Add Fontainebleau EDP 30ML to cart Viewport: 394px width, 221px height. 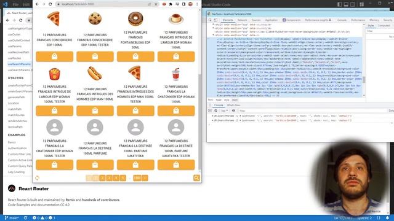click(135, 56)
